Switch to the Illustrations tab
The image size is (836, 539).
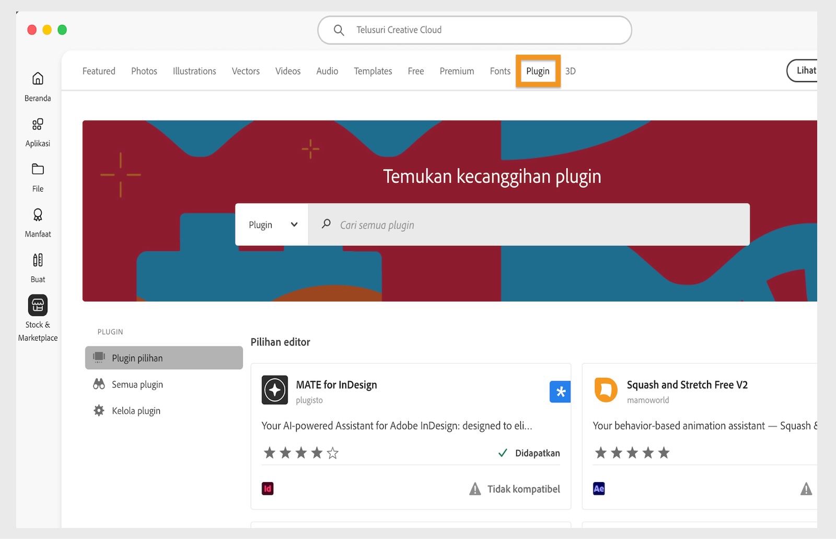click(194, 71)
